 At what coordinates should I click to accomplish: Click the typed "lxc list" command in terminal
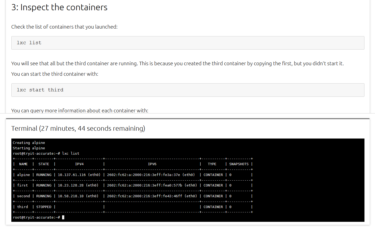71,154
